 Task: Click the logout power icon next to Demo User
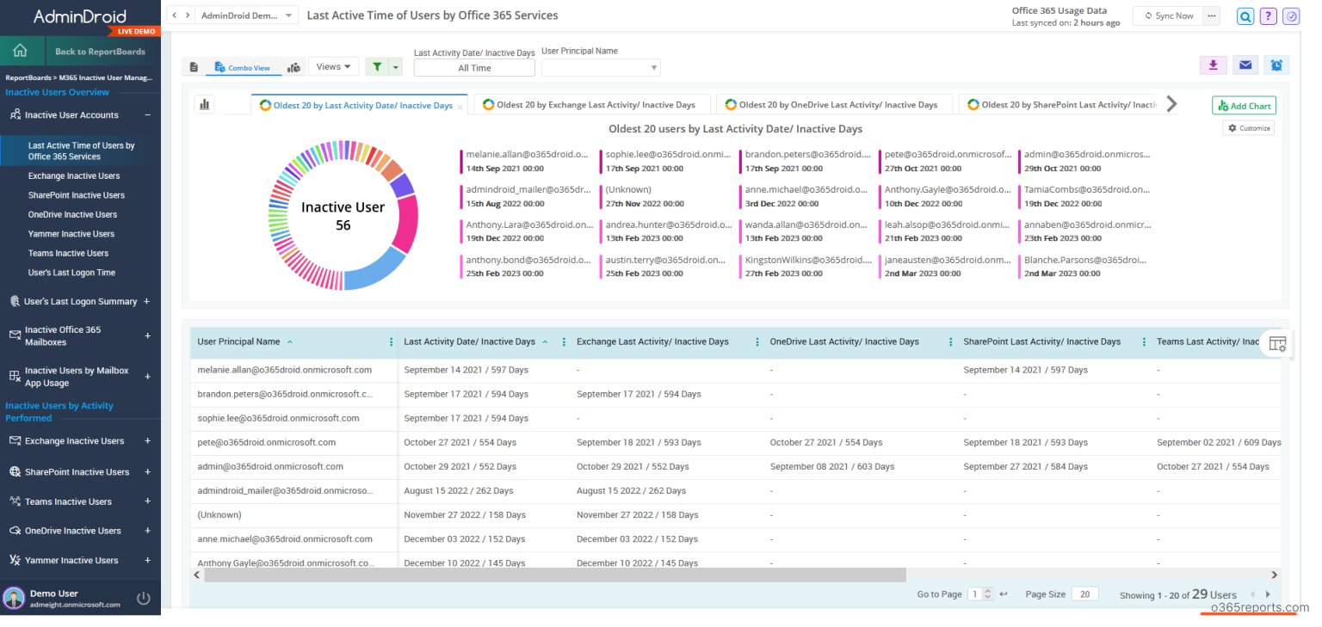[x=142, y=598]
